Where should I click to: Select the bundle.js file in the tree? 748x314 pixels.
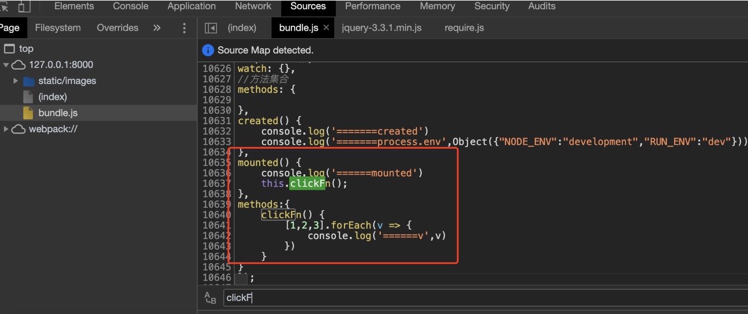[x=58, y=113]
